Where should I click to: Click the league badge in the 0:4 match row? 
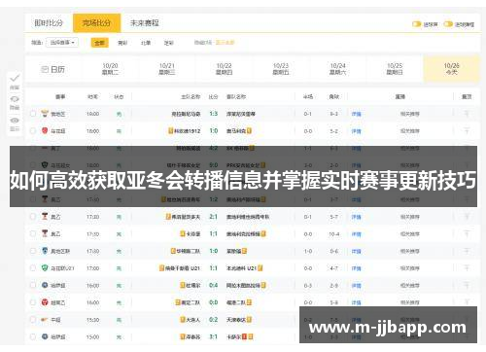(45, 285)
